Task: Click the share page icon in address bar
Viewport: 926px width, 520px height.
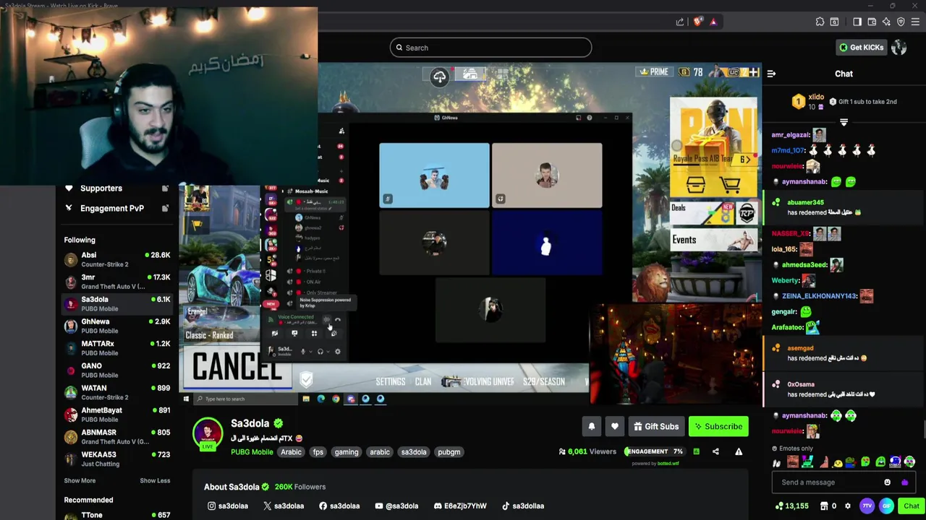Action: tap(680, 22)
